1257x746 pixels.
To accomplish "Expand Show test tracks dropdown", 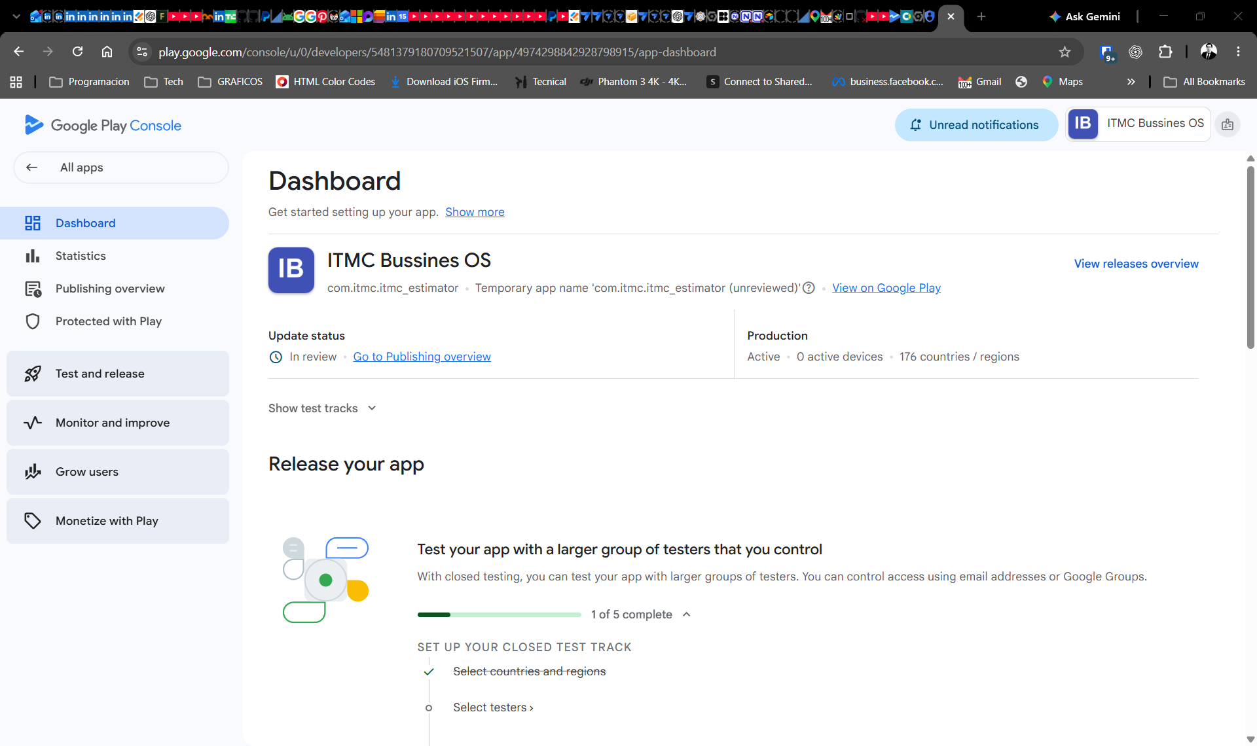I will [322, 408].
